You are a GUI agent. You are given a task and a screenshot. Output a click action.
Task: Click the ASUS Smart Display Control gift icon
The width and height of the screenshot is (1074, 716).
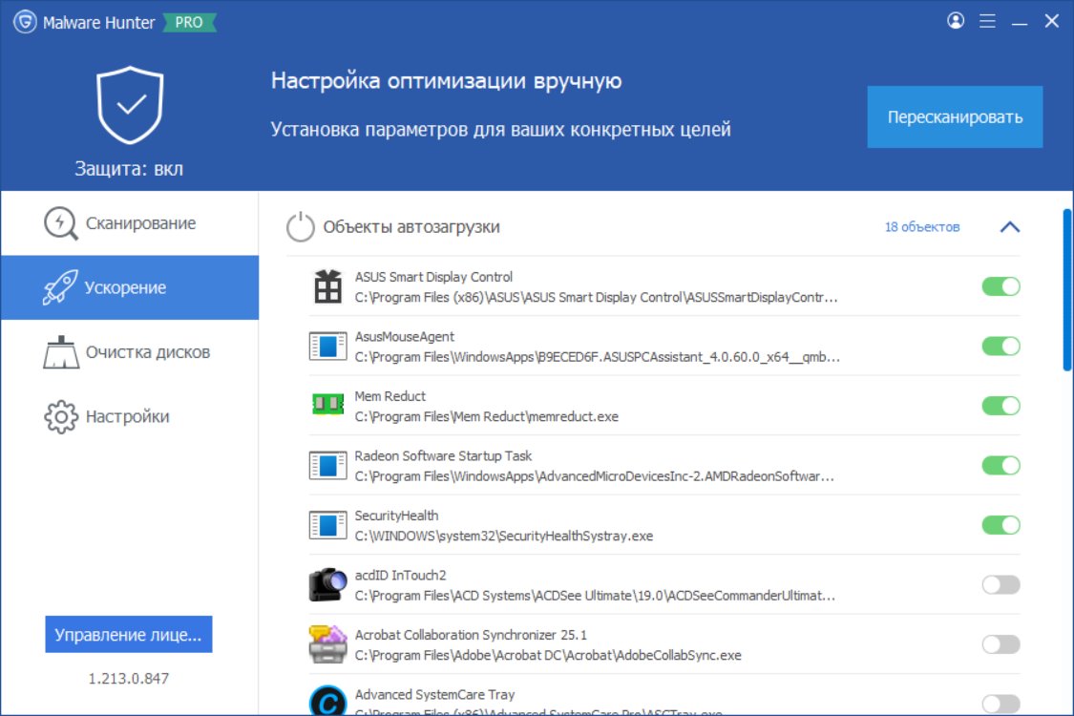pyautogui.click(x=327, y=286)
